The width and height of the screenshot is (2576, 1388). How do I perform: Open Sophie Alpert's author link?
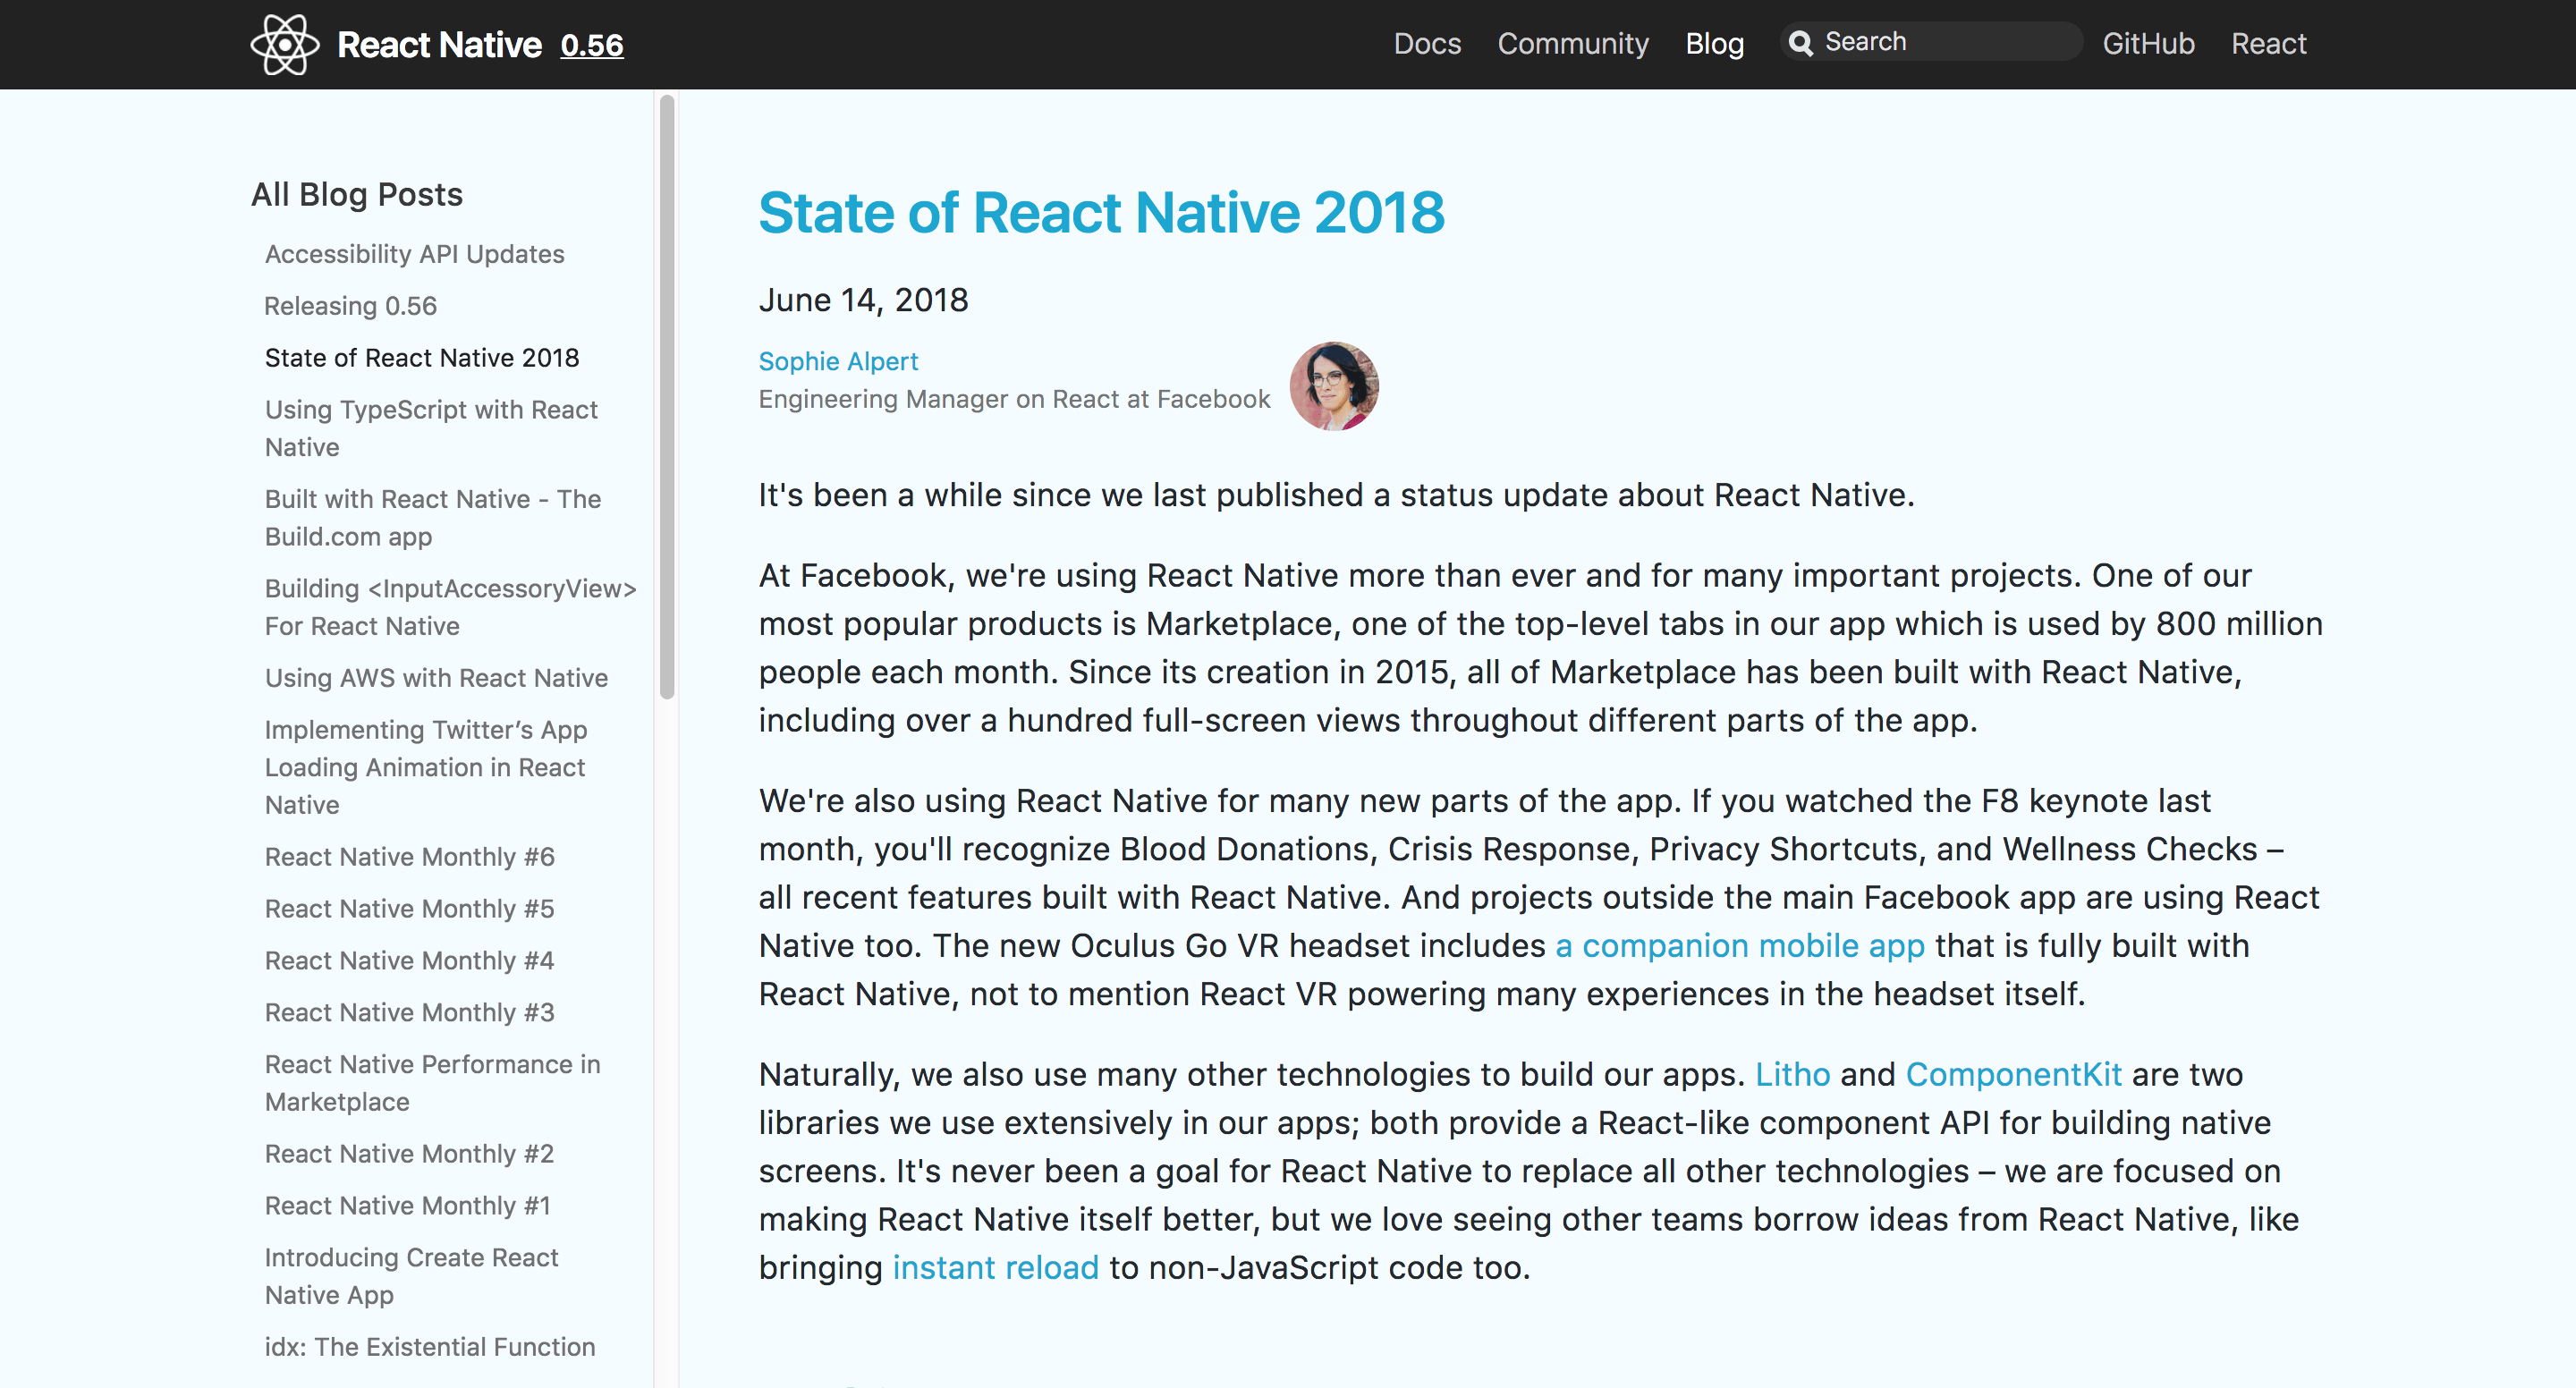[838, 361]
